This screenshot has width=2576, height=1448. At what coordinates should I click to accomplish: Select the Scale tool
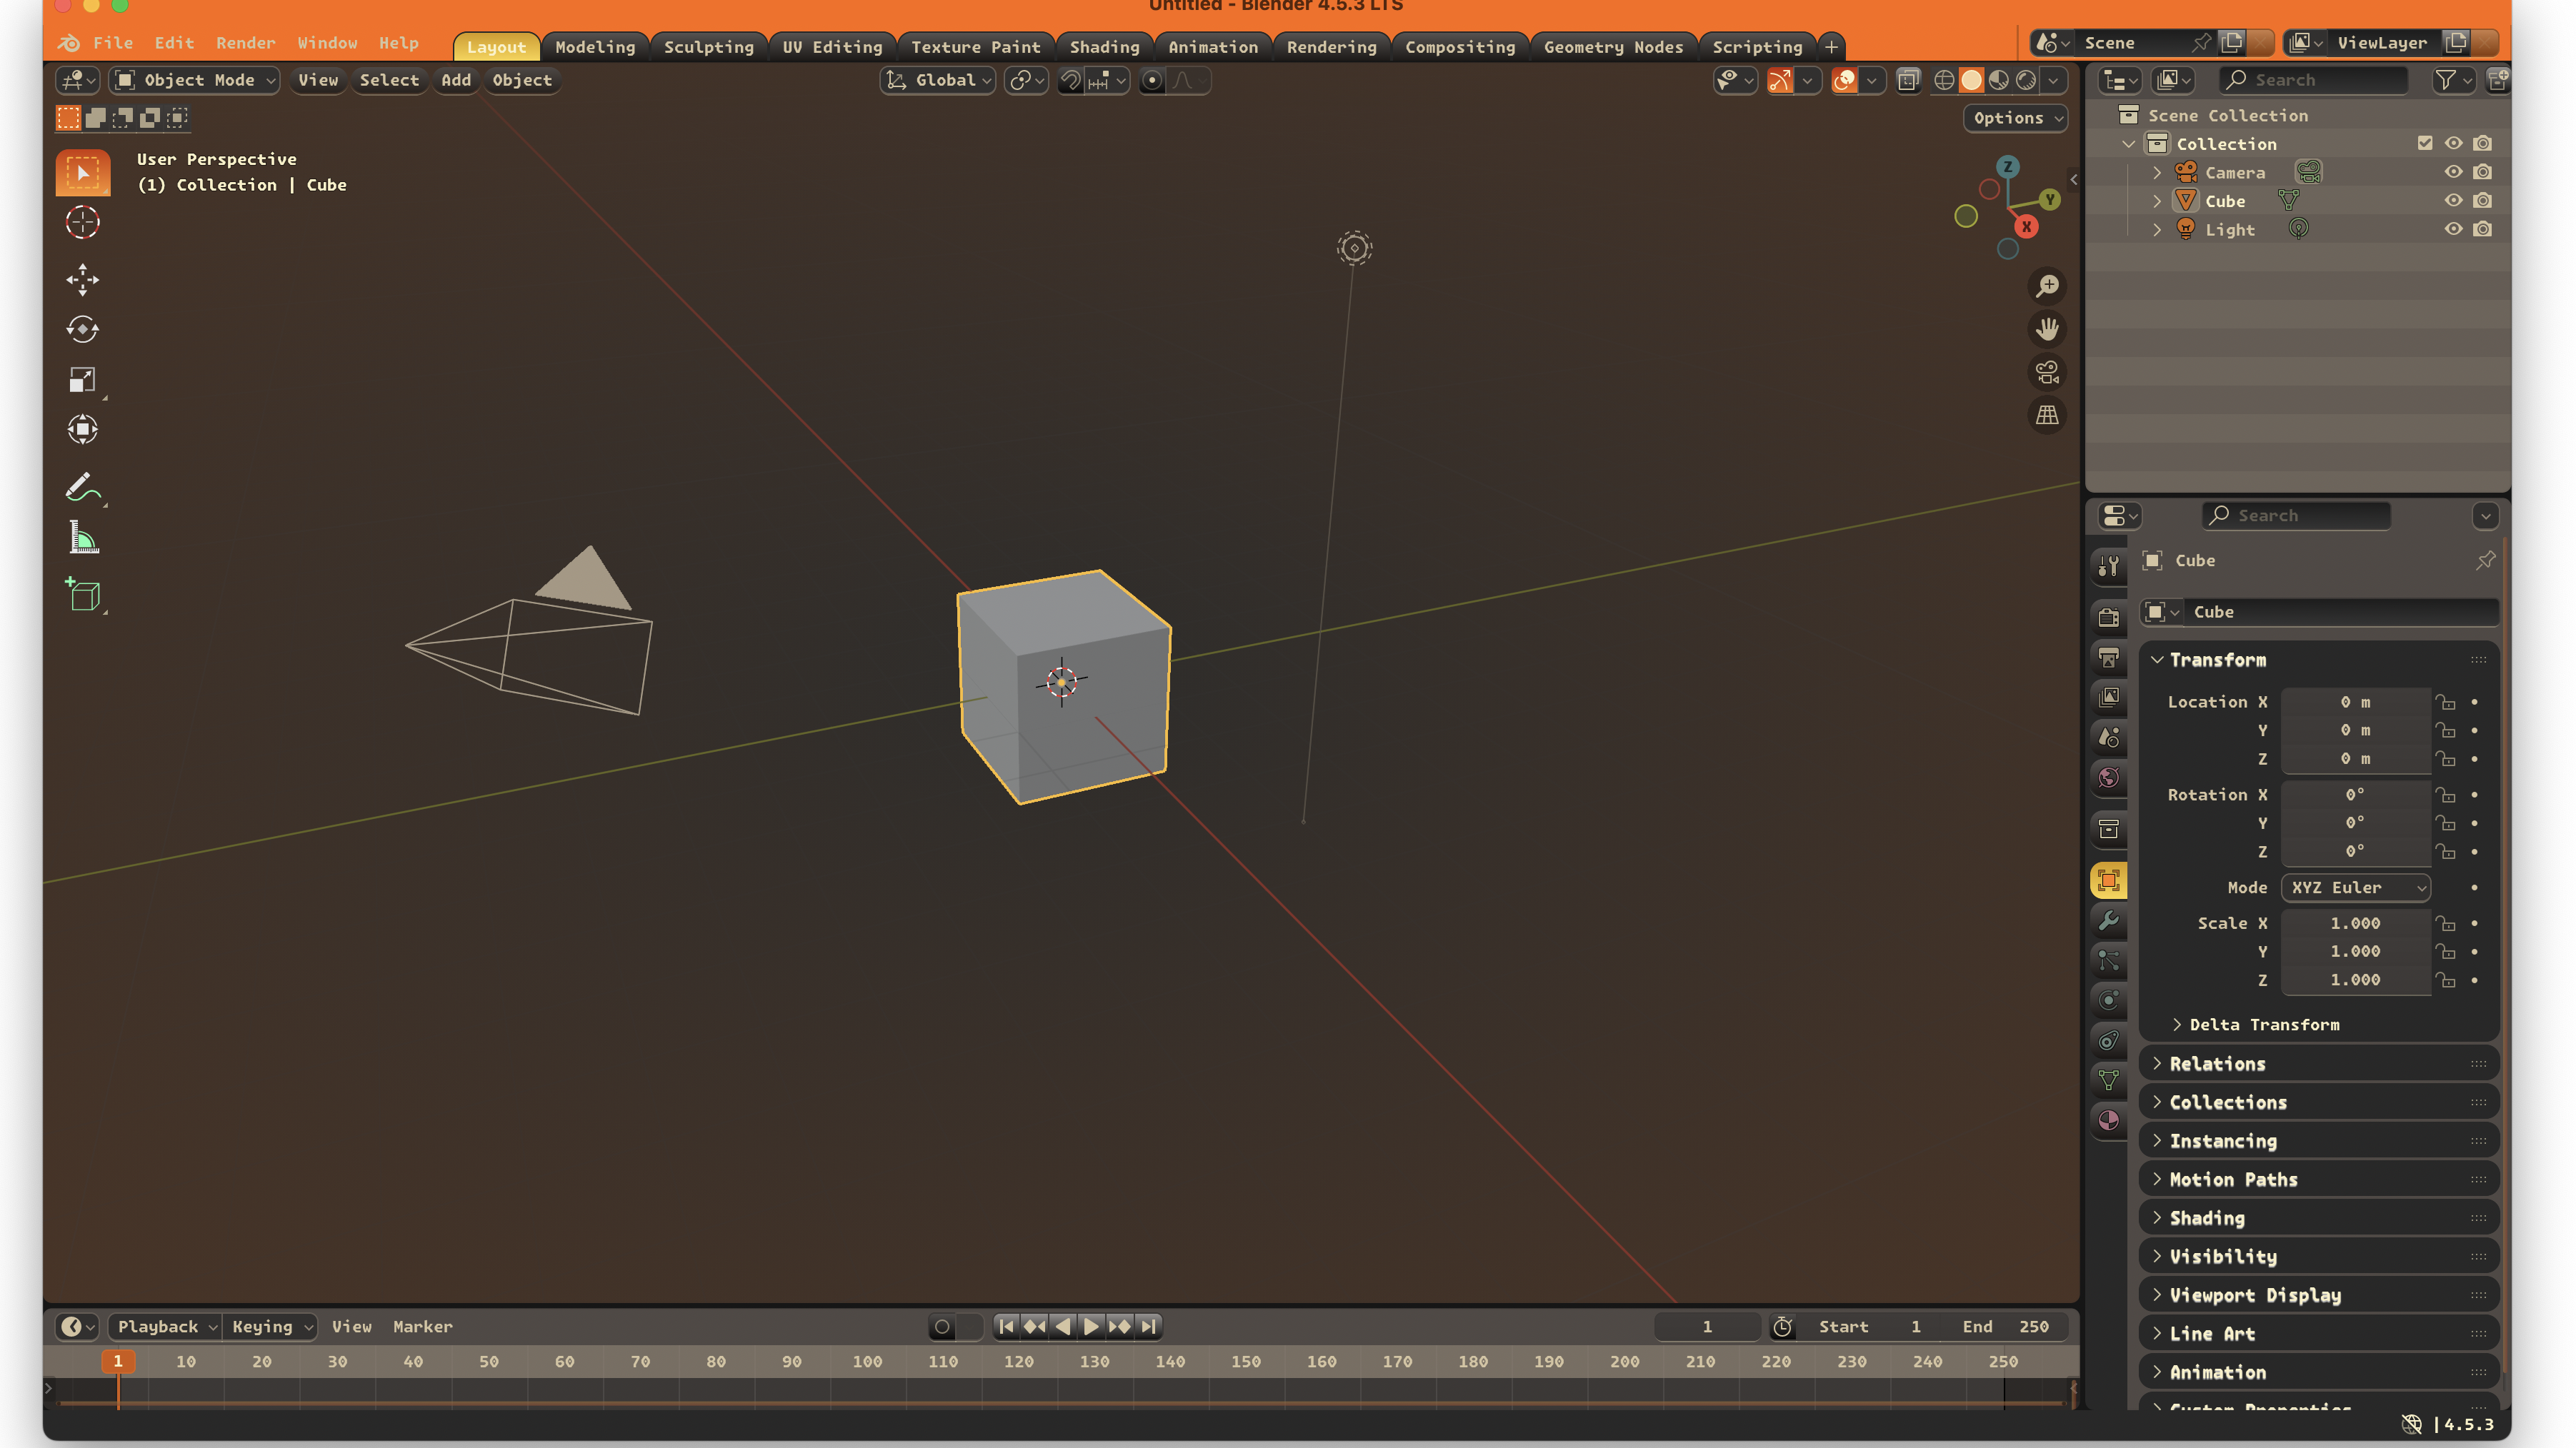point(82,380)
